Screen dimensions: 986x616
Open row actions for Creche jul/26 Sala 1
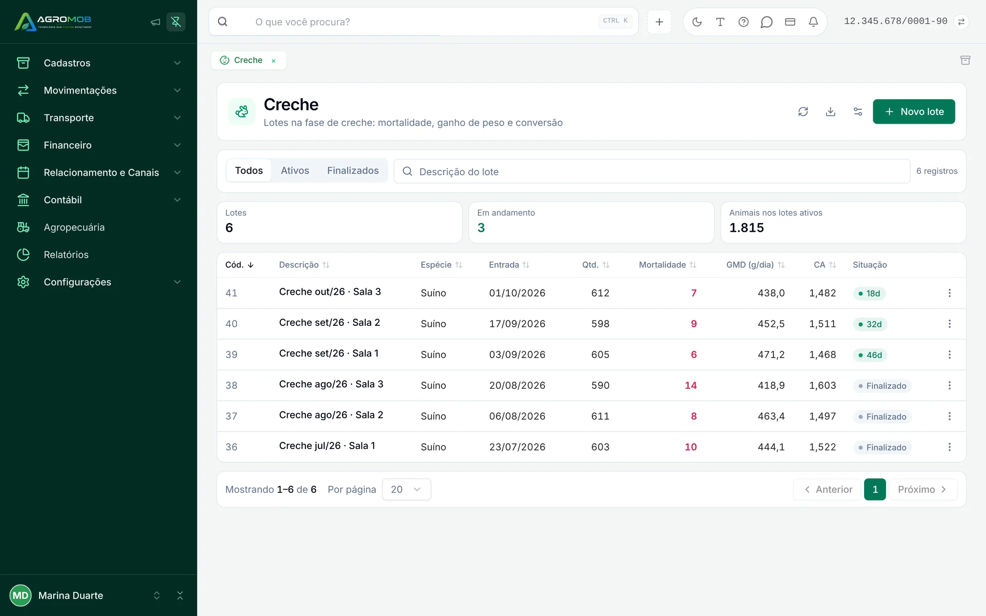coord(949,447)
